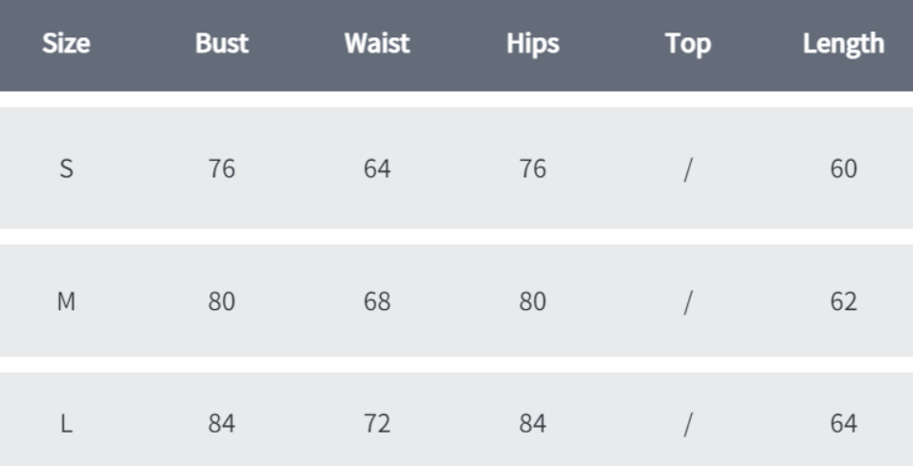Click the Length column header

(843, 44)
